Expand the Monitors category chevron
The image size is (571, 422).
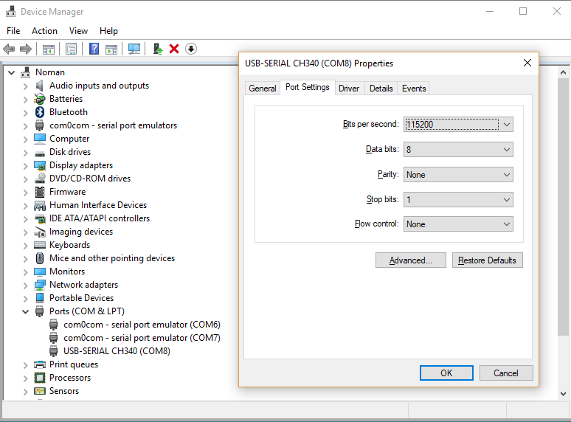[x=26, y=272]
